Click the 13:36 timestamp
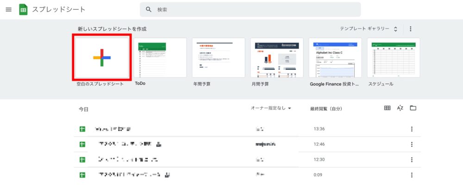 [319, 129]
